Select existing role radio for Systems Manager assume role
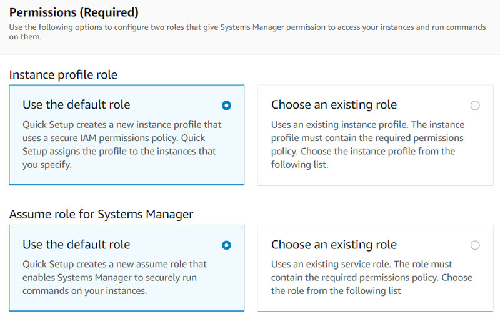Viewport: 500px width, 319px height. tap(475, 245)
